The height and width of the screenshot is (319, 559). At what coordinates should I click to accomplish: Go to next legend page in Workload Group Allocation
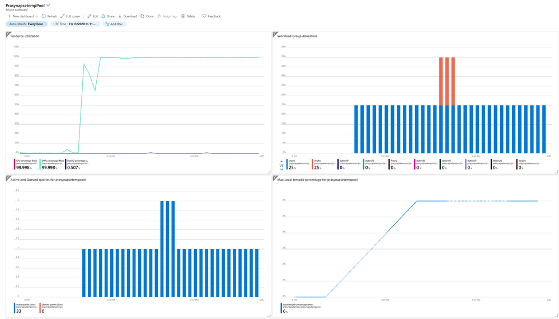point(281,170)
